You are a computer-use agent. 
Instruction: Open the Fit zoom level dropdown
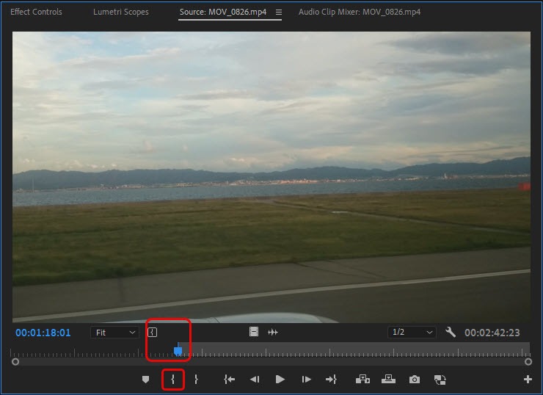tap(115, 333)
